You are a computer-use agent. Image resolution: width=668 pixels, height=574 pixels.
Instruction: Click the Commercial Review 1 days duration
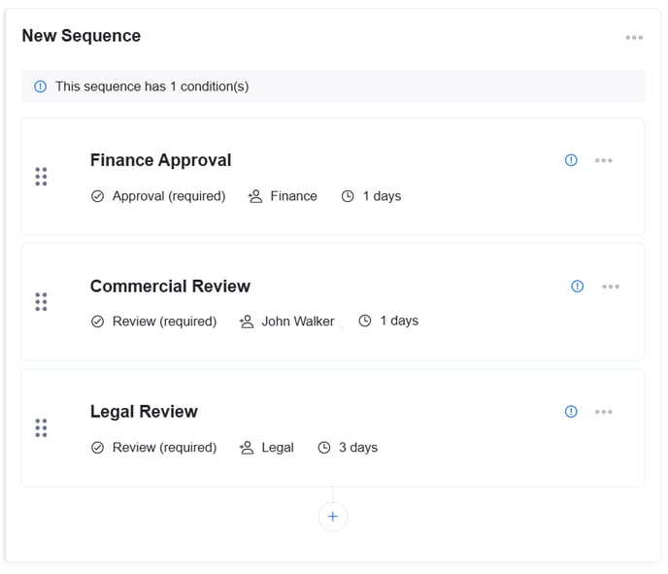pos(398,321)
